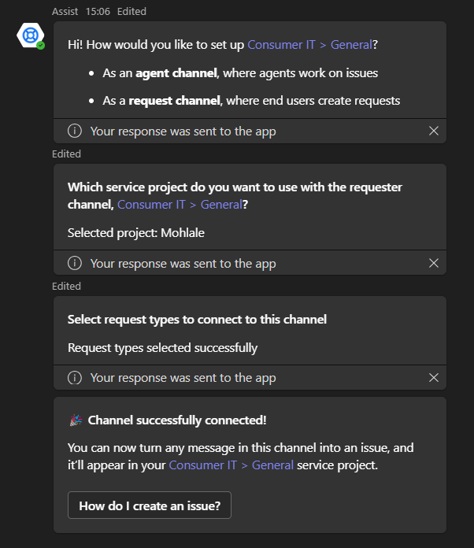Click the Edited label above the request types card
This screenshot has height=548, width=474.
tap(66, 286)
